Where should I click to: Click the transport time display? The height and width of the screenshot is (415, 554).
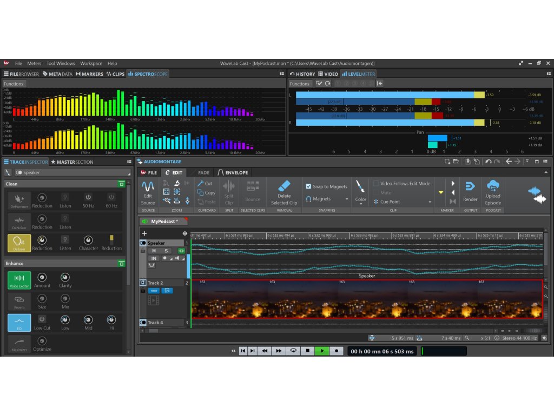click(382, 351)
